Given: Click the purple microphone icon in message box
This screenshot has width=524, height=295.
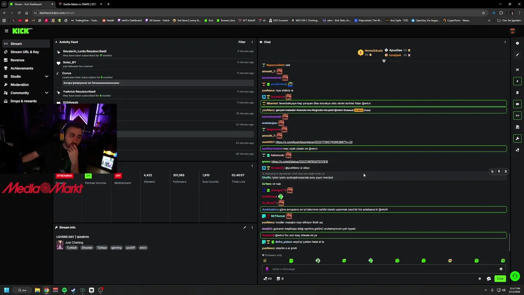Looking at the screenshot, I should click(267, 269).
